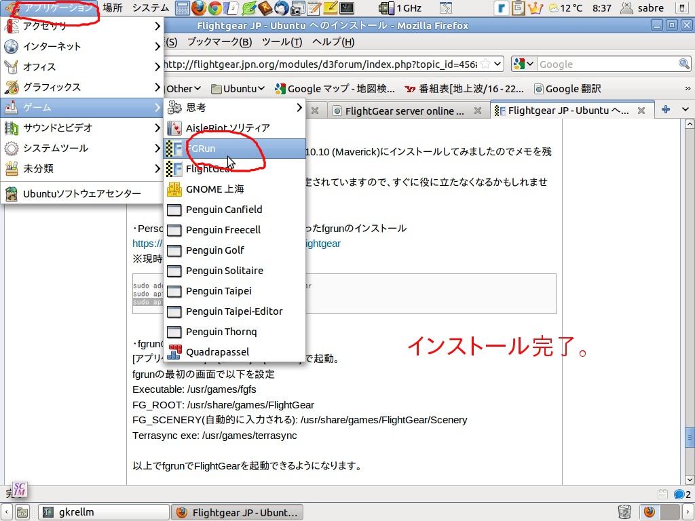Open user menu sabre

click(x=642, y=8)
